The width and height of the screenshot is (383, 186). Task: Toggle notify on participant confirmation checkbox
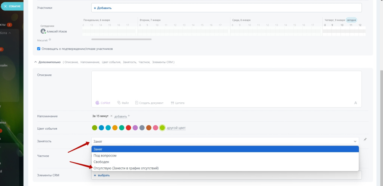(x=39, y=49)
